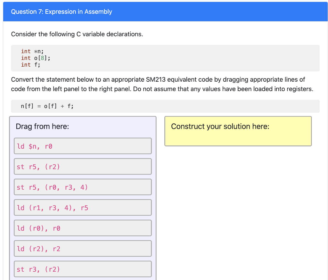This screenshot has width=328, height=280.
Task: Select the "ld (r0), r0" code block
Action: pos(82,228)
